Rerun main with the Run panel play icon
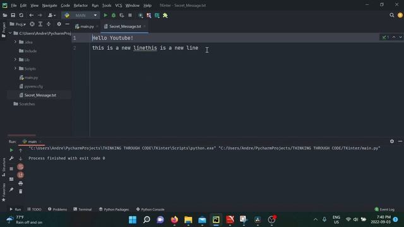Screen dimensions: 404x227 coord(11,150)
